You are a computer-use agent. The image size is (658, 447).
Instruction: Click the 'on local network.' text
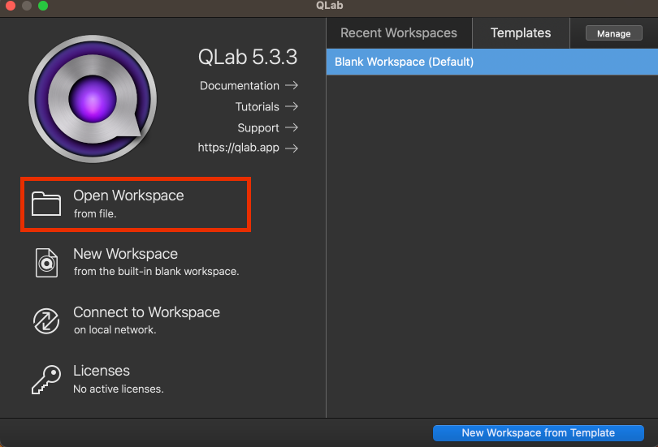pos(115,330)
